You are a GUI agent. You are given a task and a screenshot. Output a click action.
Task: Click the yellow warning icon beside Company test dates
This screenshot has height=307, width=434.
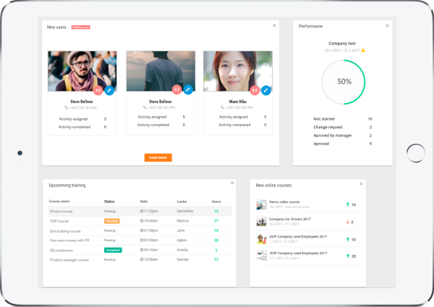pyautogui.click(x=363, y=50)
